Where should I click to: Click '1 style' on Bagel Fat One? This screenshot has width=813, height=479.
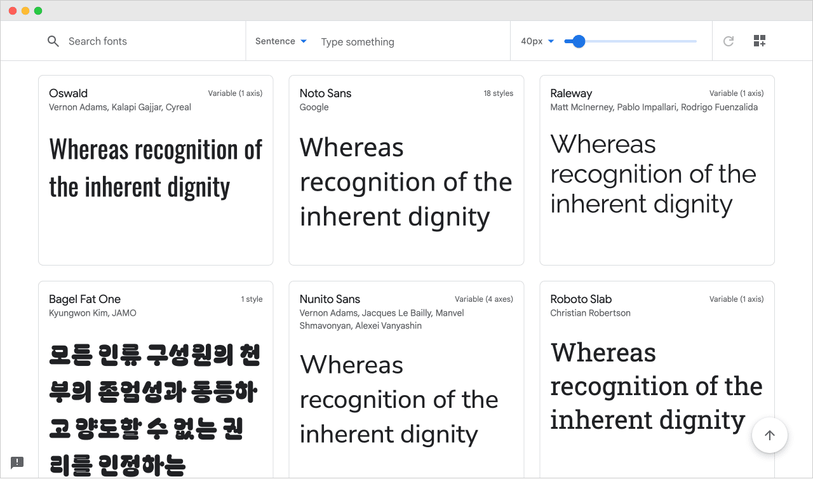click(x=252, y=299)
